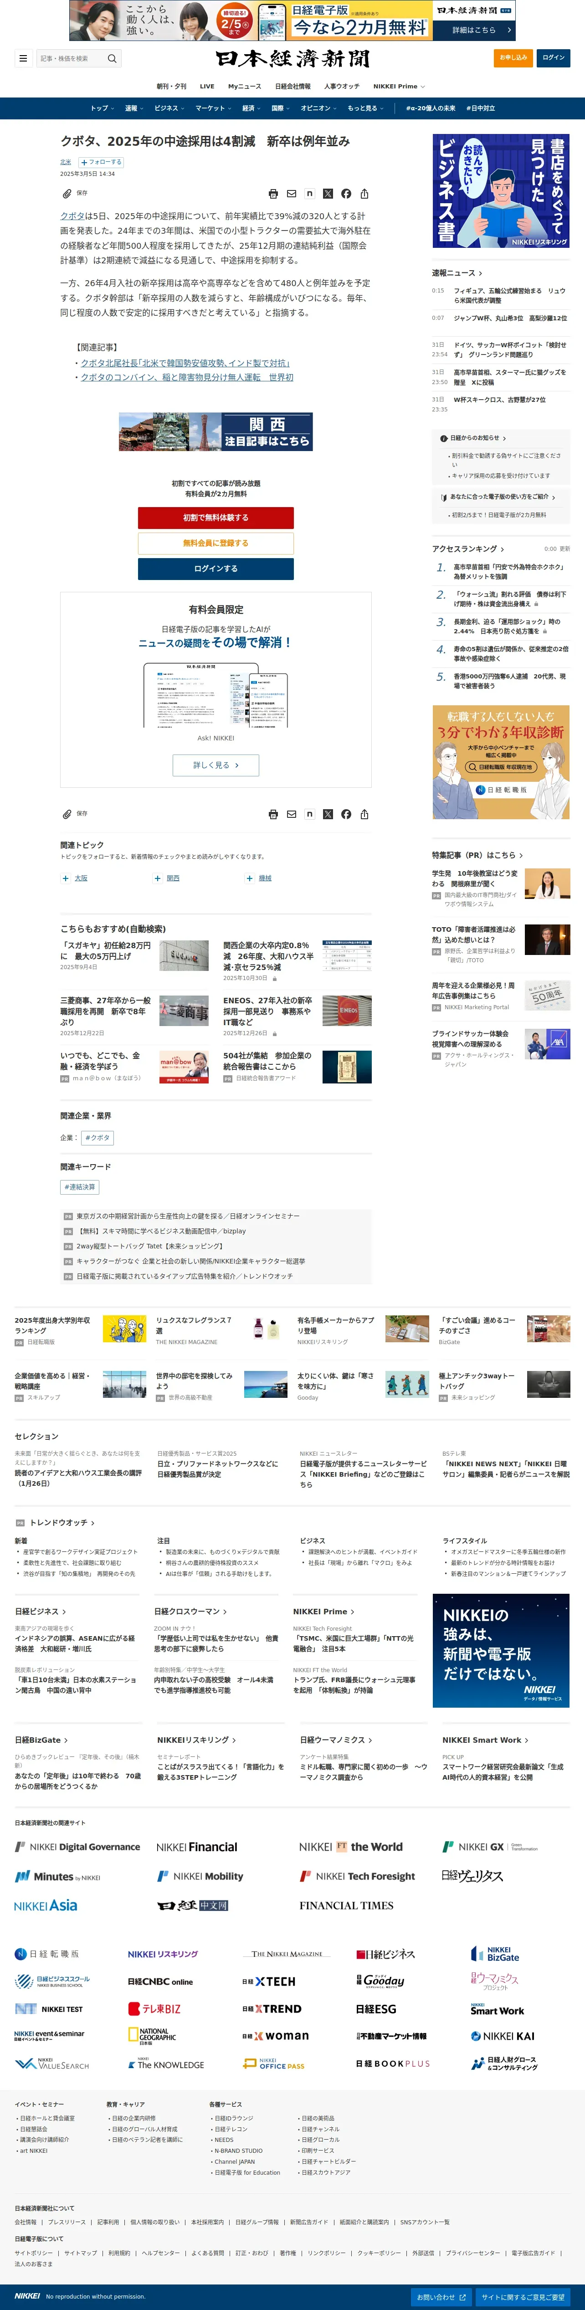Click 3分でわかる年収診断 ad banner
The height and width of the screenshot is (2310, 585).
(x=501, y=762)
